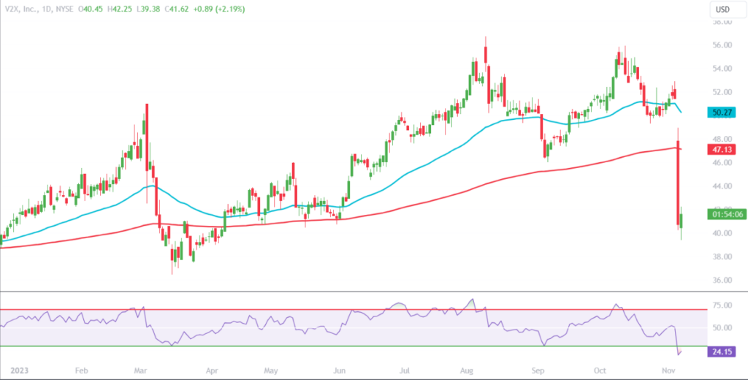Click the 52.00 price axis label
Image resolution: width=748 pixels, height=380 pixels.
722,92
